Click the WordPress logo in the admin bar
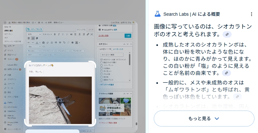This screenshot has width=258, height=133. click(x=5, y=22)
